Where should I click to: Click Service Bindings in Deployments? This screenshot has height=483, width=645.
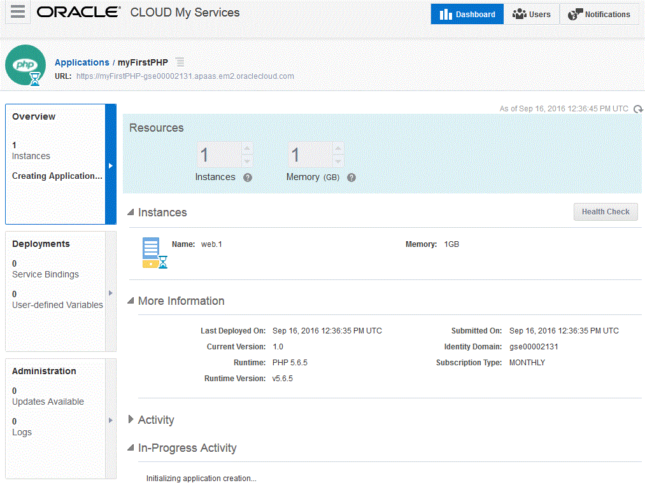(45, 274)
